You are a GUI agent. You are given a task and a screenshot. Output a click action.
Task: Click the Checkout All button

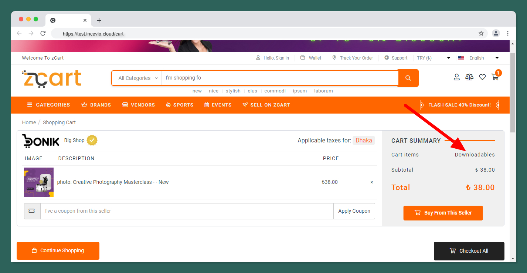tap(469, 251)
